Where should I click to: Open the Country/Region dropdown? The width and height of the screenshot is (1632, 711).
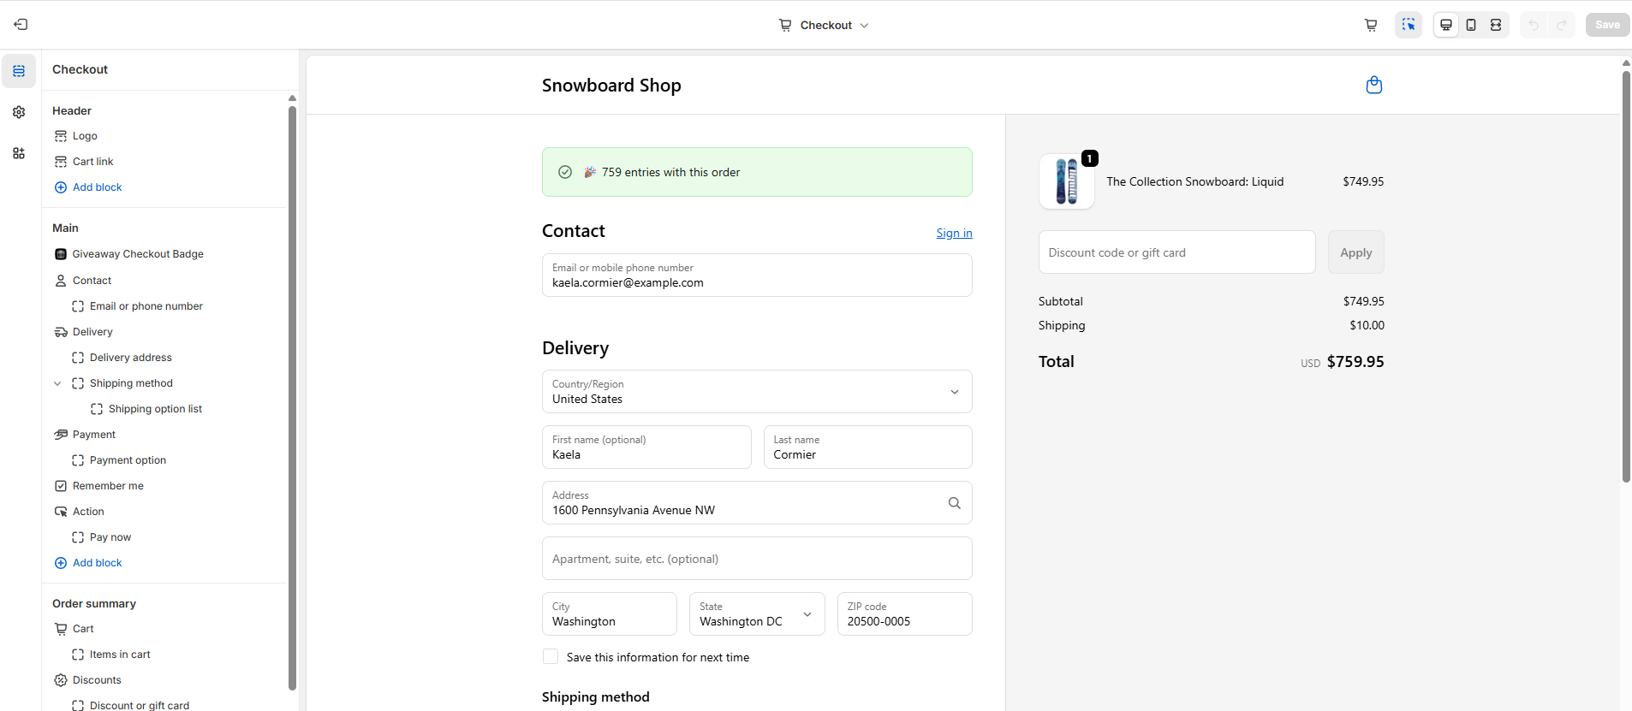757,392
